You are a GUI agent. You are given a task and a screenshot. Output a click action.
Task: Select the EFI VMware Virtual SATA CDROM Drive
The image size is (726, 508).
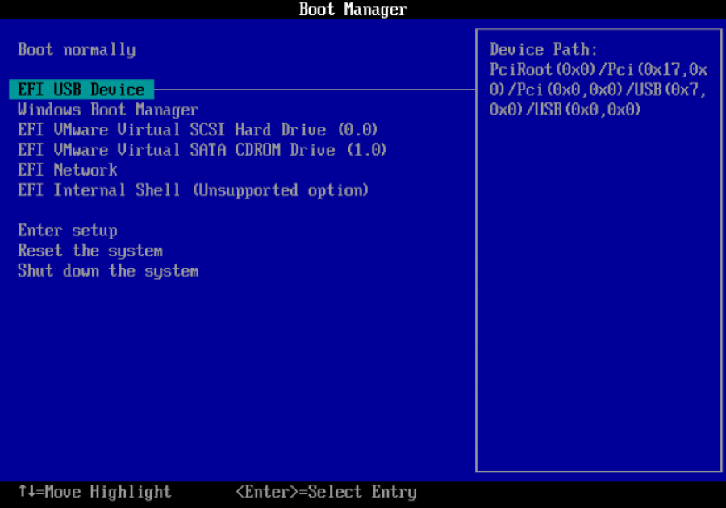tap(202, 149)
